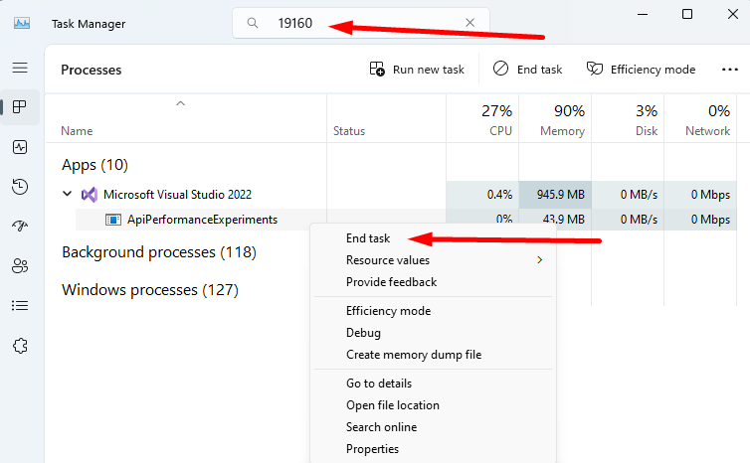Click the search field containing 19160
Screen dimensions: 750x463
361,23
